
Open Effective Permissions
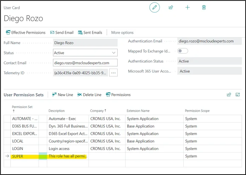26,33
